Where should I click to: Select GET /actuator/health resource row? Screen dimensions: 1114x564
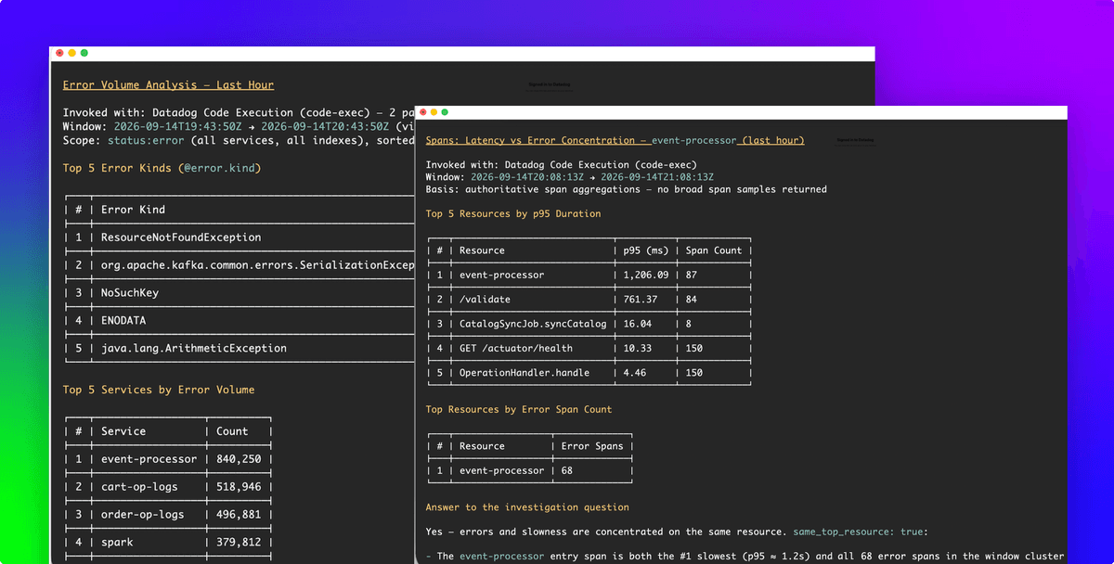coord(589,348)
